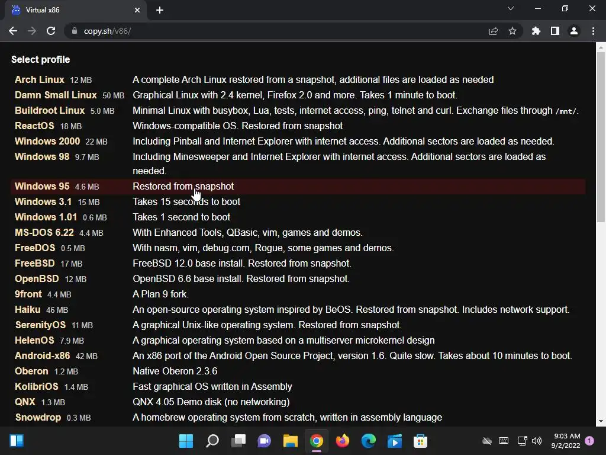
Task: Open the Chrome profile avatar
Action: 574,31
